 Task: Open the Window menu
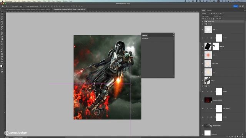tap(65, 1)
